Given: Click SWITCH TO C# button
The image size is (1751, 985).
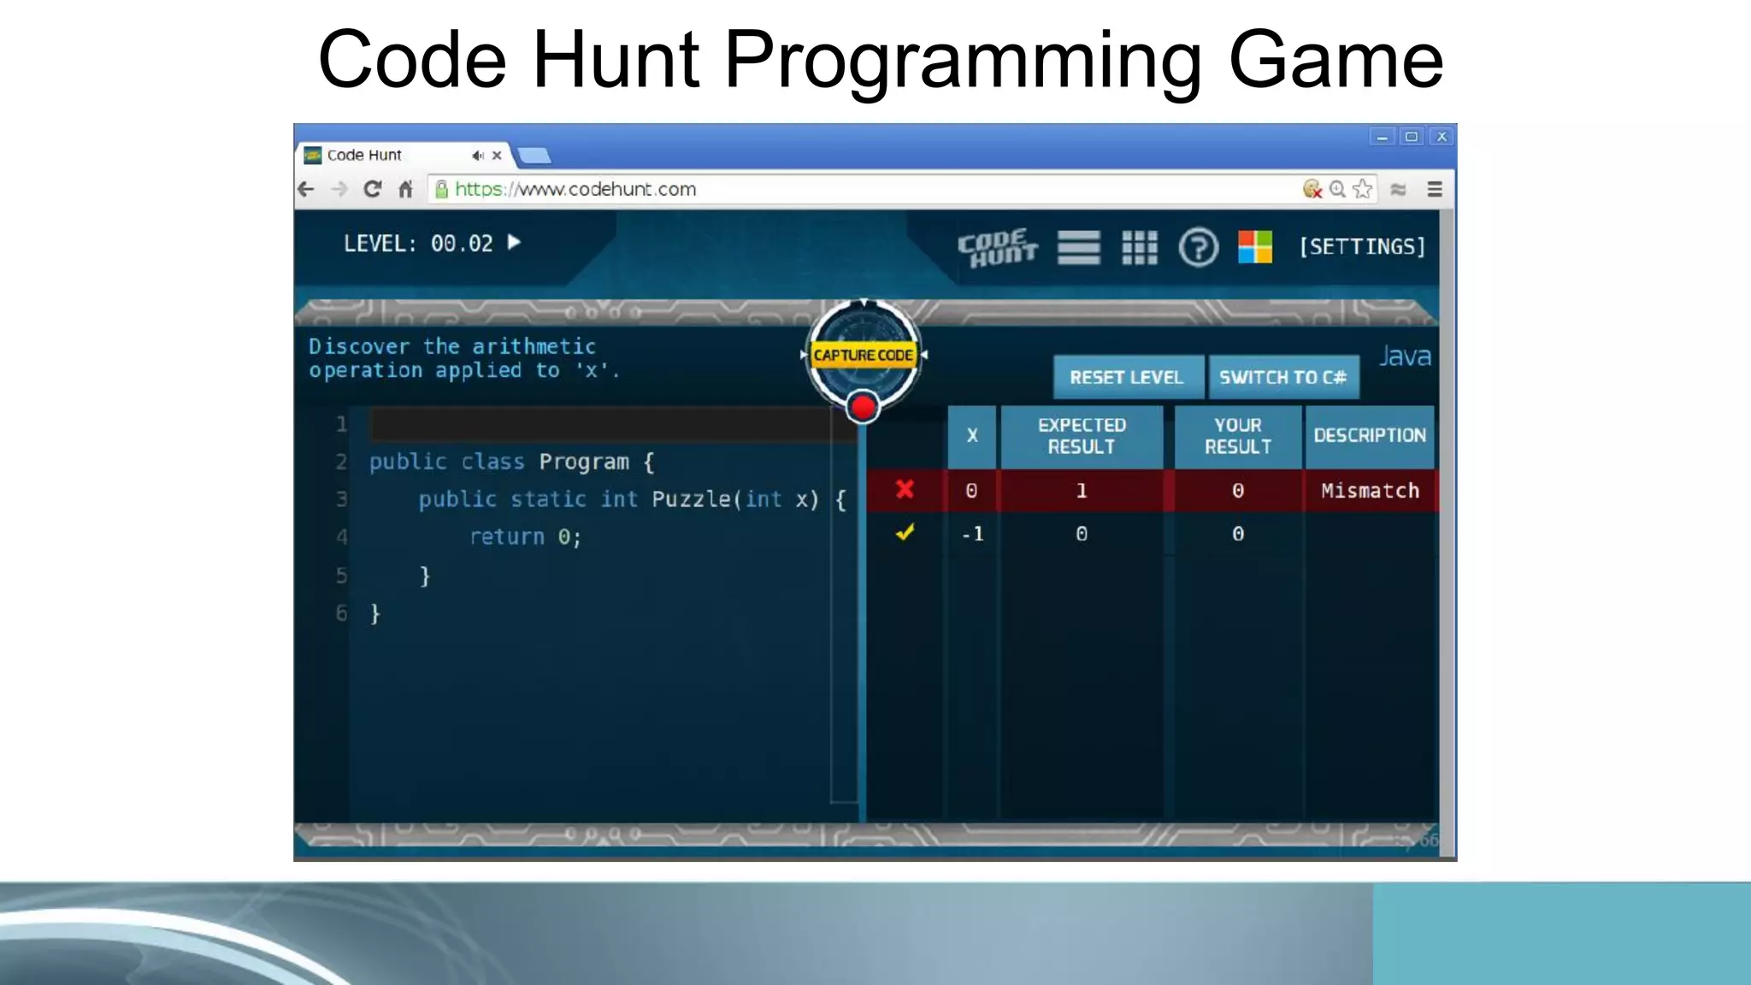Looking at the screenshot, I should [x=1283, y=377].
